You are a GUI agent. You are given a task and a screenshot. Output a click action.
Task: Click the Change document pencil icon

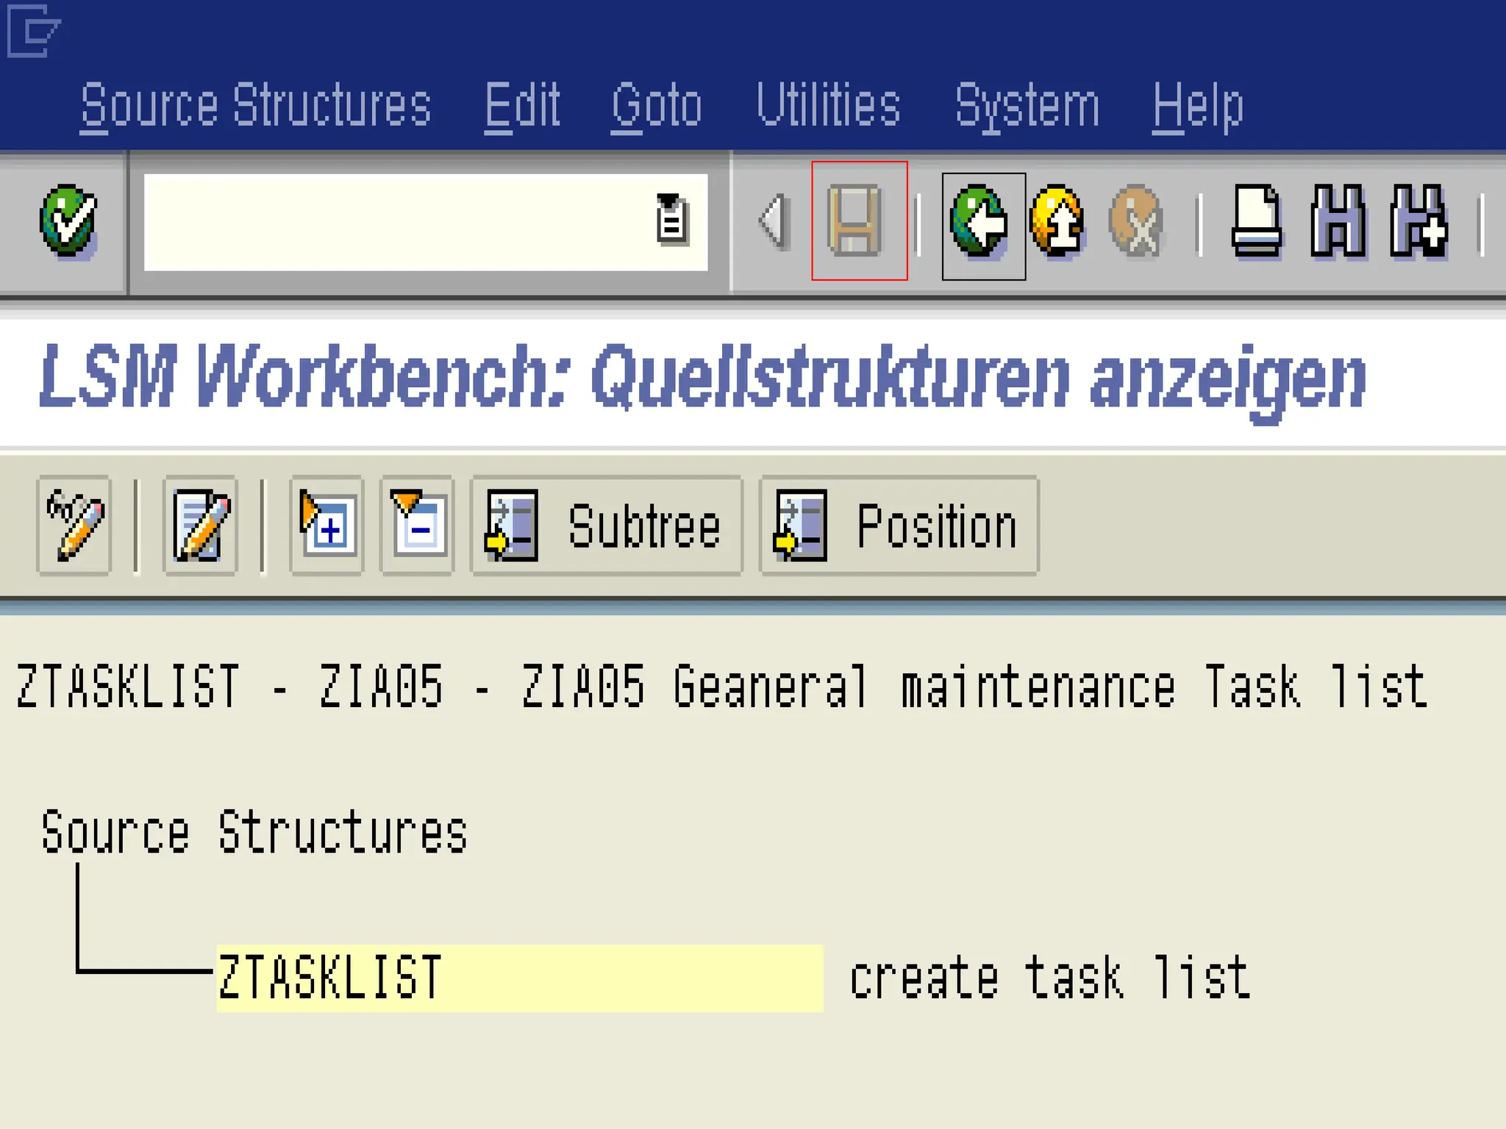point(201,525)
